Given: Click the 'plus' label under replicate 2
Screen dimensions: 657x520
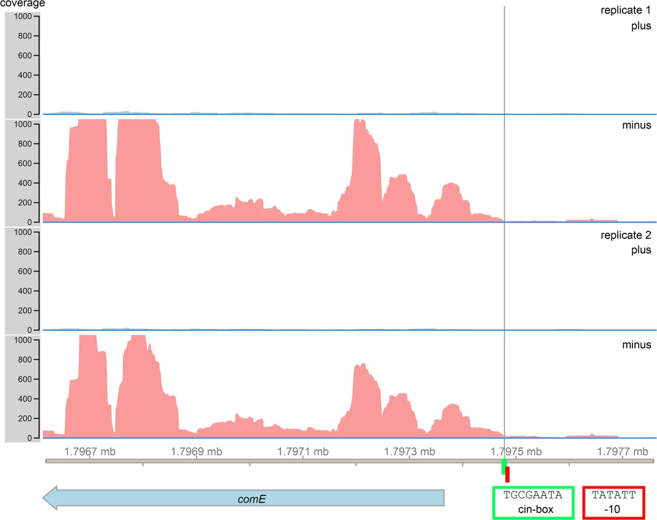Looking at the screenshot, I should [x=641, y=250].
